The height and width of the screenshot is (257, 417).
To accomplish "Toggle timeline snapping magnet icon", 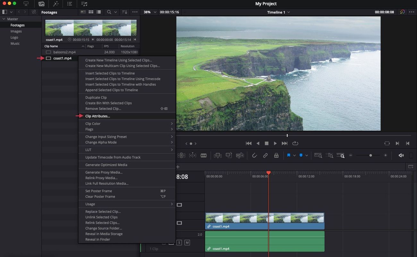I will click(x=255, y=155).
